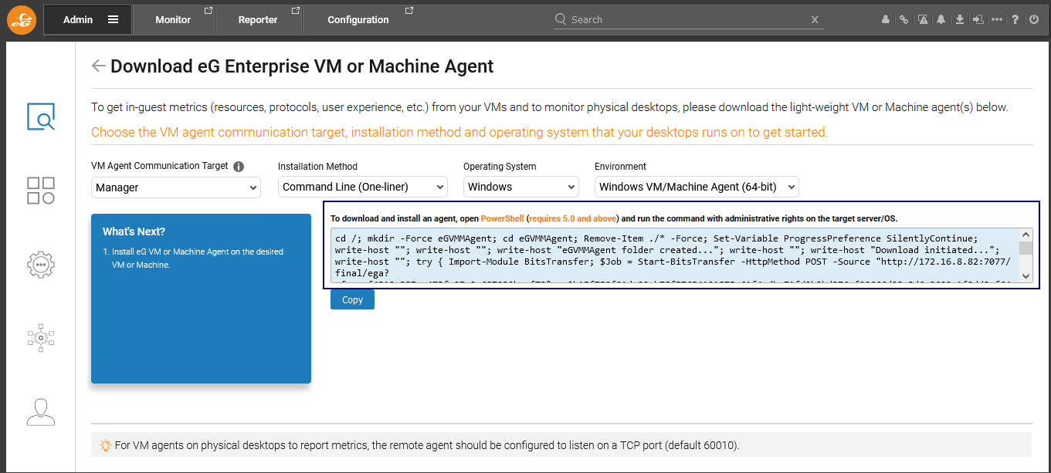Open Reporter in new window icon
This screenshot has height=473, width=1051.
point(296,11)
